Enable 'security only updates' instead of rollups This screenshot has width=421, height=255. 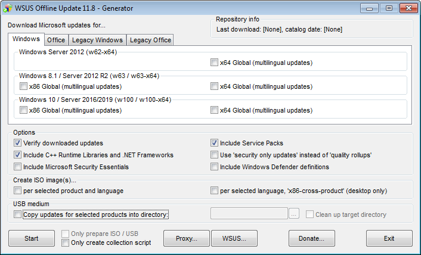(215, 155)
